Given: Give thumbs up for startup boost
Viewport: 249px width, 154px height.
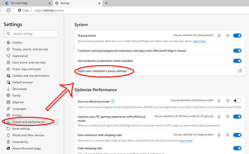Looking at the screenshot, I should pyautogui.click(x=219, y=35).
